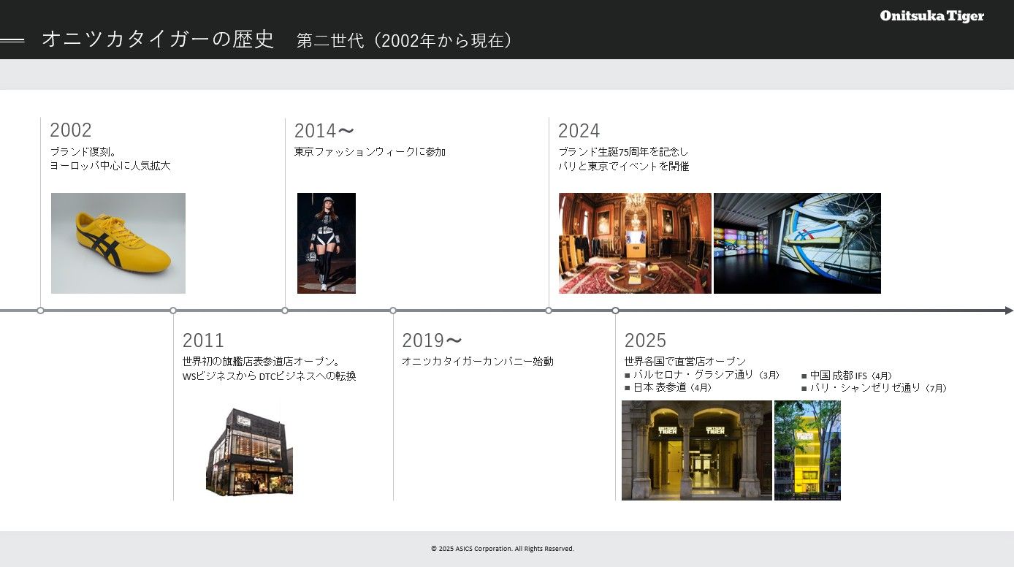Click the パリ・シャンゼリゼ通り bullet item
Screen dimensions: 1014x567
point(874,388)
